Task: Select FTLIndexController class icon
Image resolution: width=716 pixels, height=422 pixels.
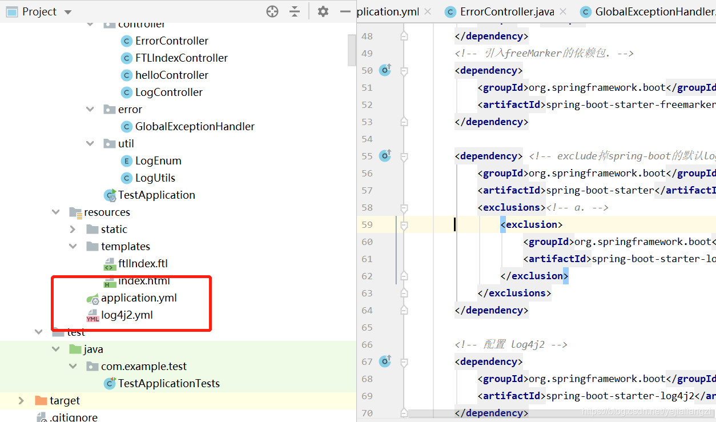Action: 127,58
